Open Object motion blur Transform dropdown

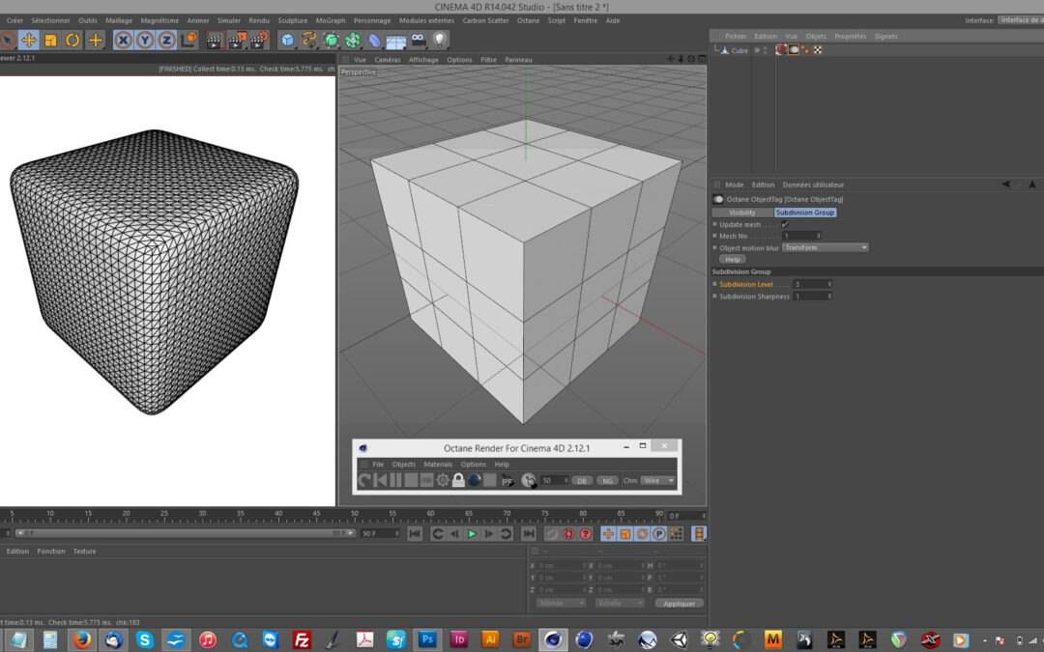point(825,247)
